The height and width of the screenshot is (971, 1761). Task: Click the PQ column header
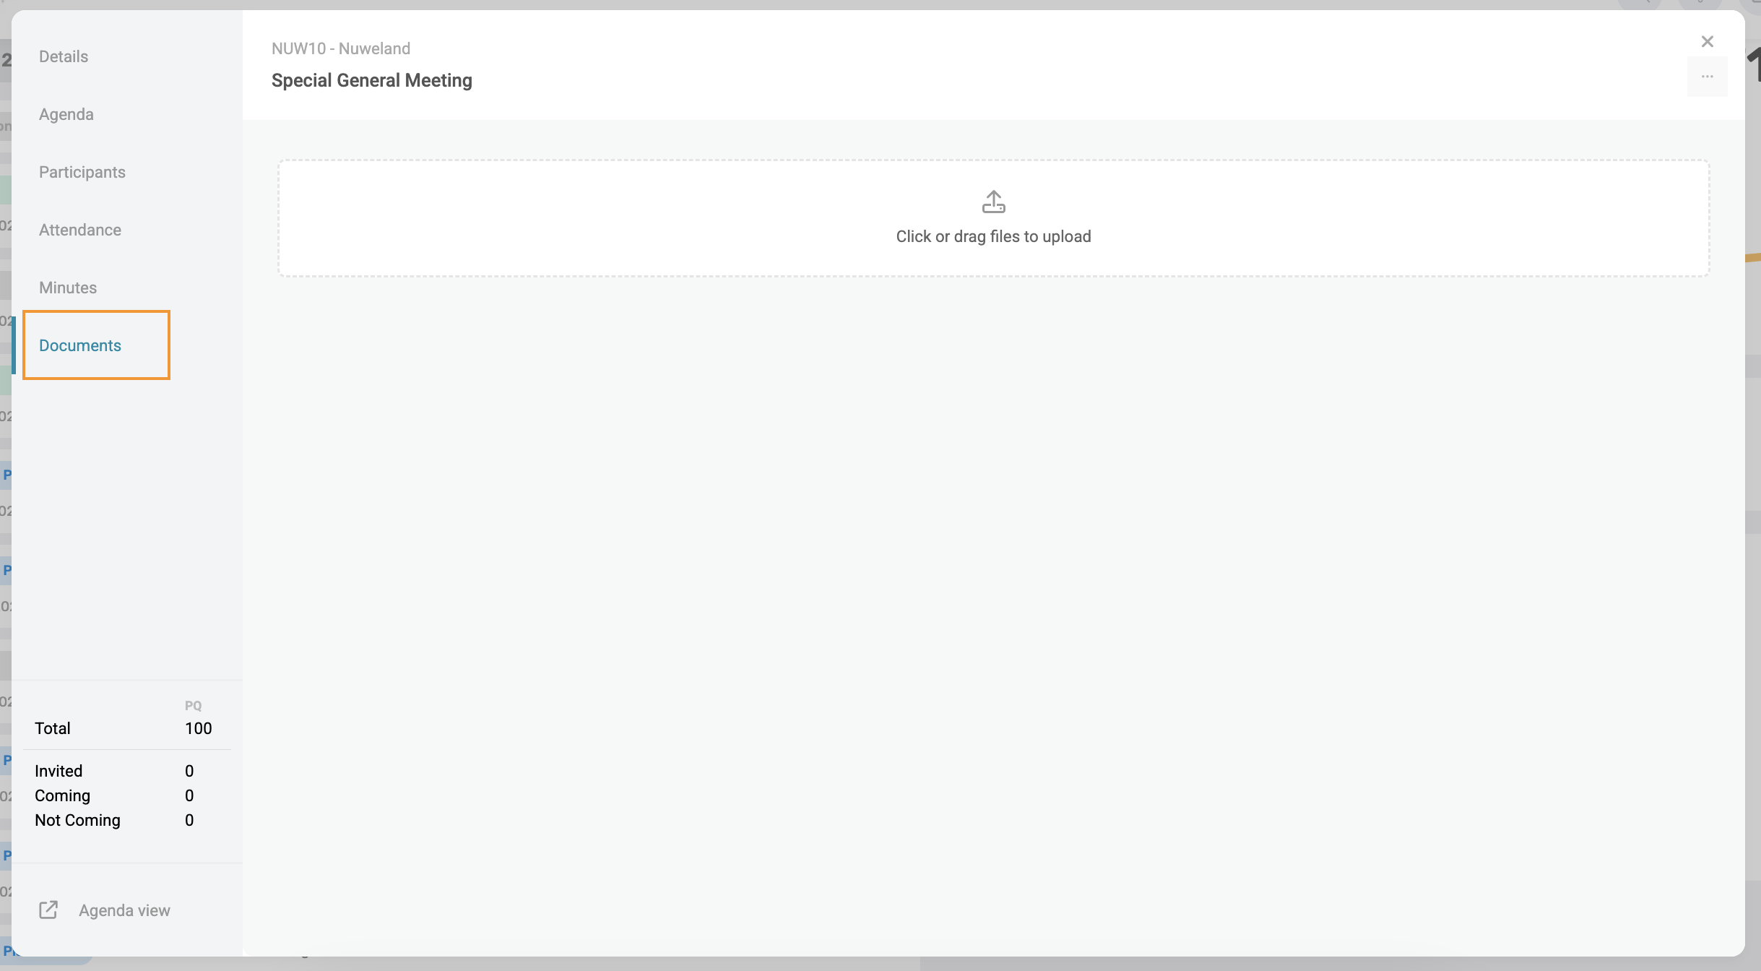(x=193, y=705)
